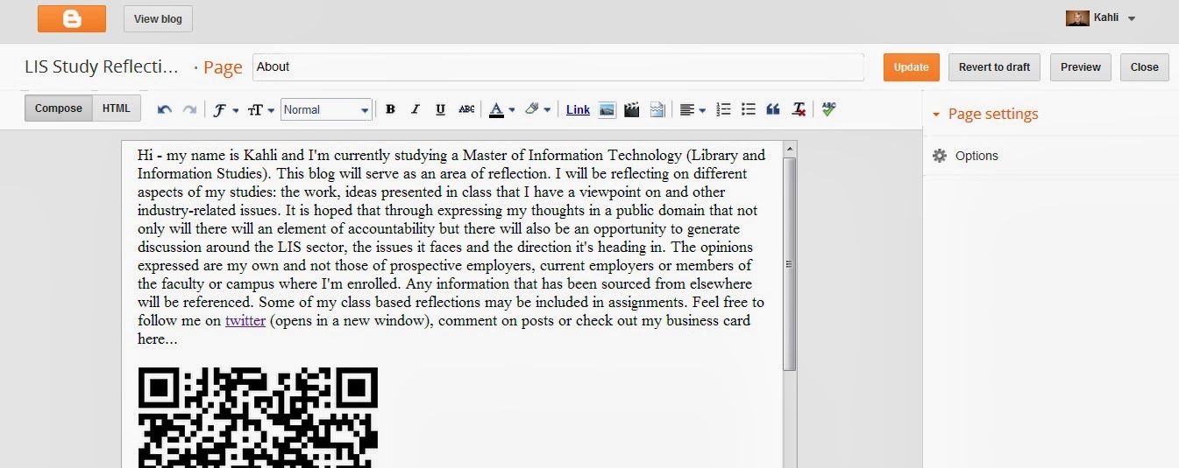The image size is (1179, 468).
Task: Click the Preview button
Action: coord(1081,67)
